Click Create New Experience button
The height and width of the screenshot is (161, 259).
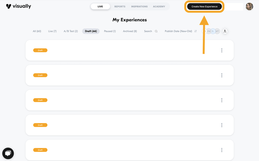[204, 6]
